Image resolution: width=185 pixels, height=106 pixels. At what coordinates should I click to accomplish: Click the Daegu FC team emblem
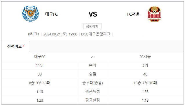tap(30, 14)
